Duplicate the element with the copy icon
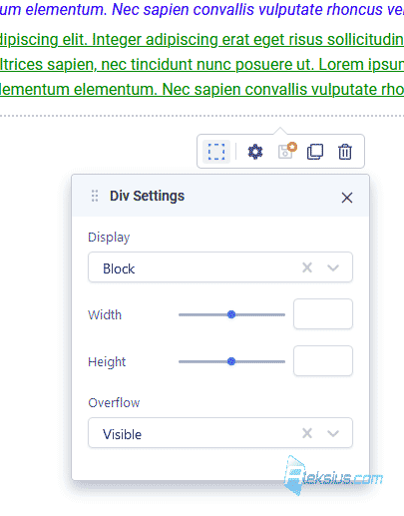The image size is (404, 516). 315,152
